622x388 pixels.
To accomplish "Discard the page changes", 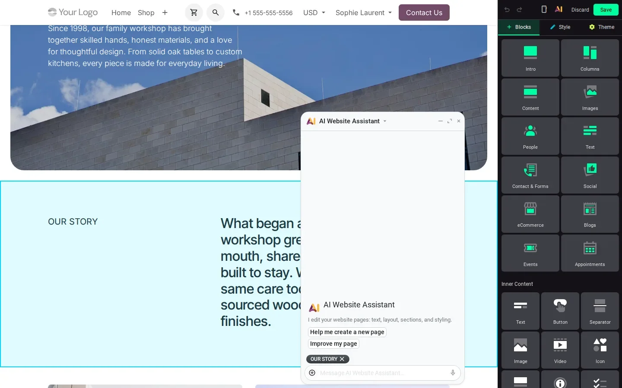I will [580, 9].
